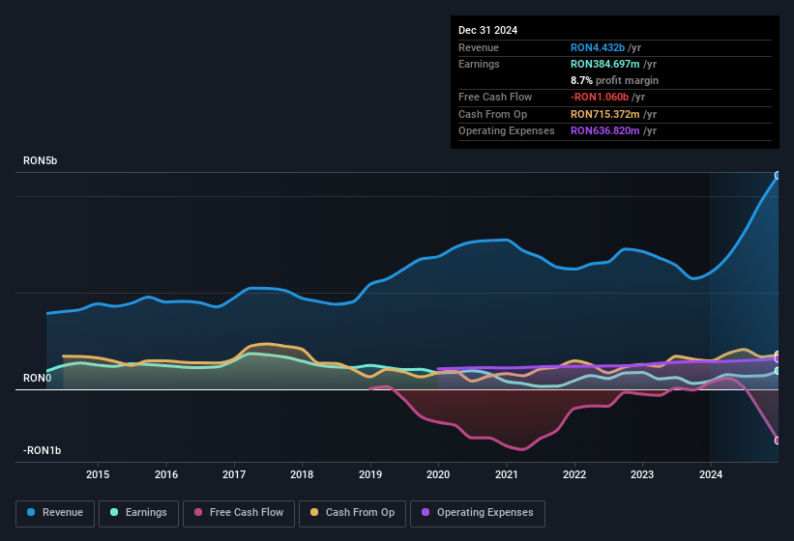Click the RON715.372m cash from op value

(x=605, y=114)
